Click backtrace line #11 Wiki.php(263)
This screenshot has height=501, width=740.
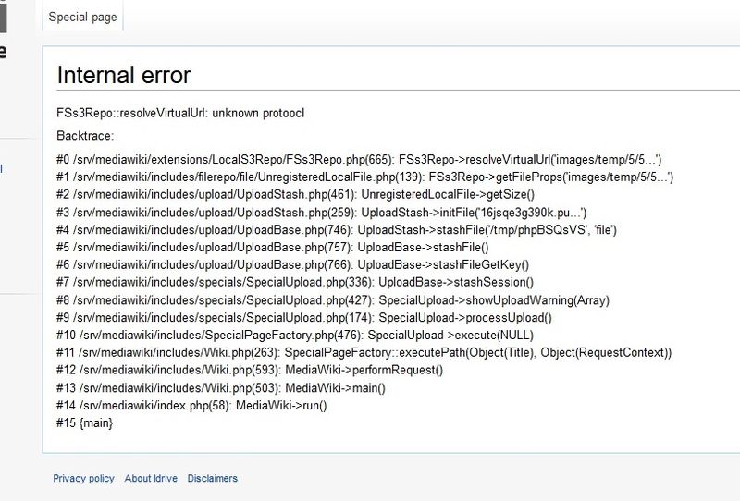pyautogui.click(x=364, y=352)
